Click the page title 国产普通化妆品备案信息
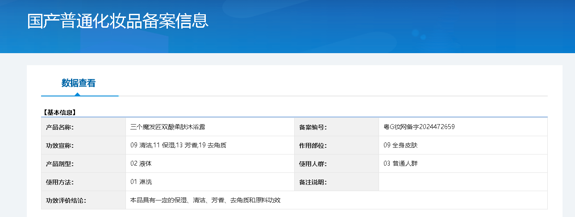 pos(118,21)
